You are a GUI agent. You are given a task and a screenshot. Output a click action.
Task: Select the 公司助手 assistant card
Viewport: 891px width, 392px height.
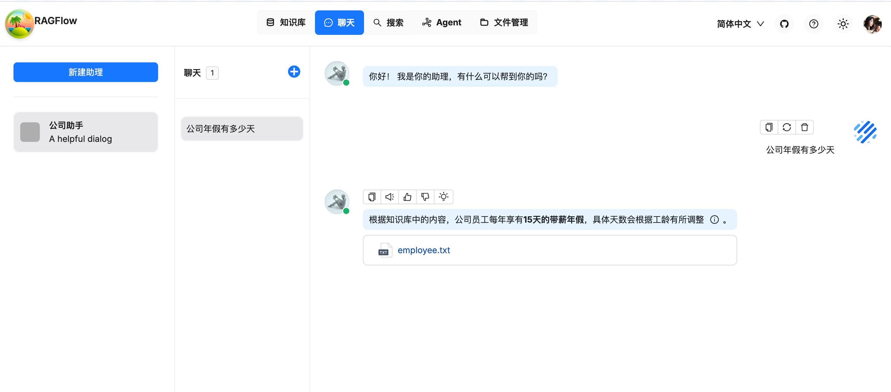[x=85, y=132]
